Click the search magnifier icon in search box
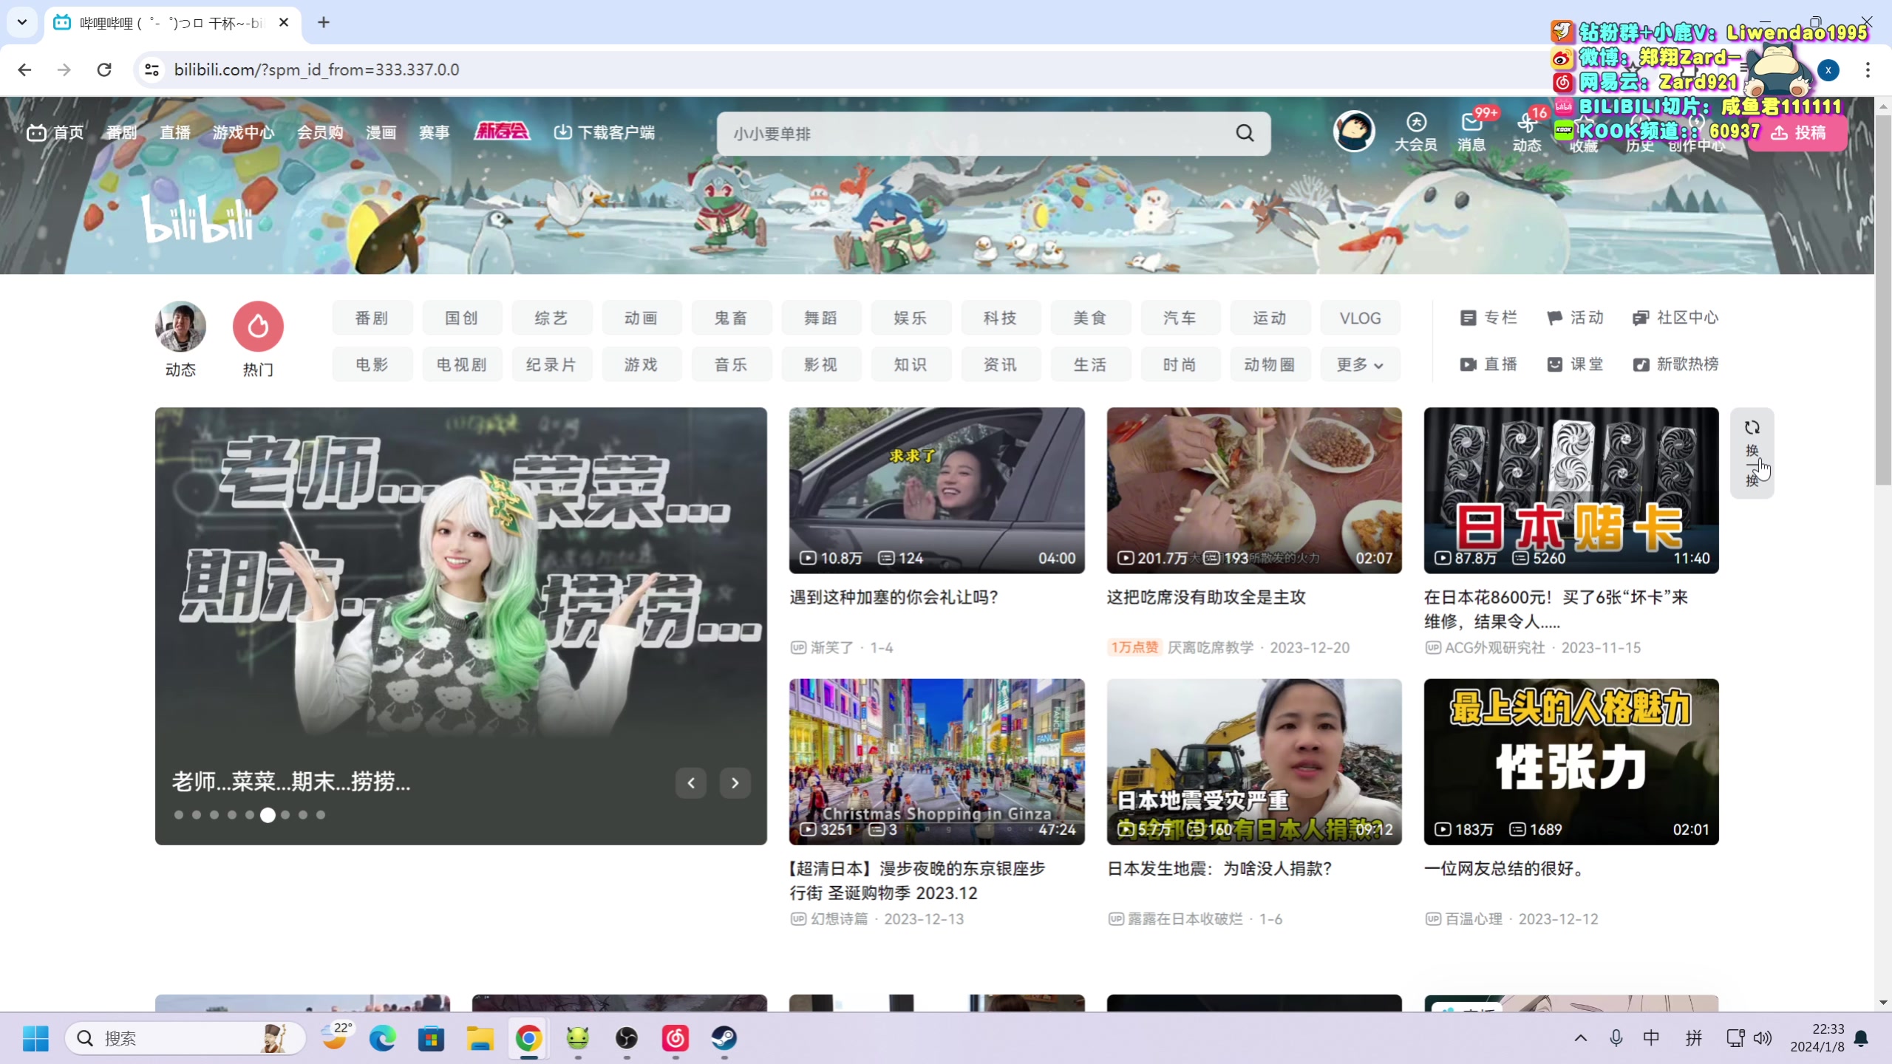 (x=1245, y=133)
